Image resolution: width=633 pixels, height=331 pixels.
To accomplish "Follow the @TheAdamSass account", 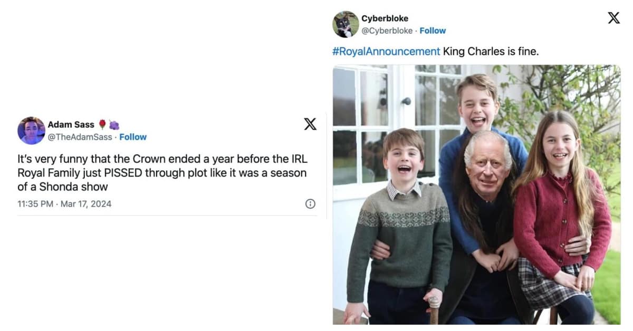I will (133, 137).
